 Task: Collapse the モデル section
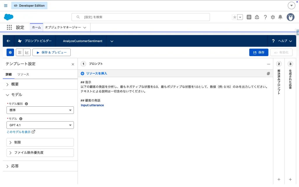click(x=16, y=95)
